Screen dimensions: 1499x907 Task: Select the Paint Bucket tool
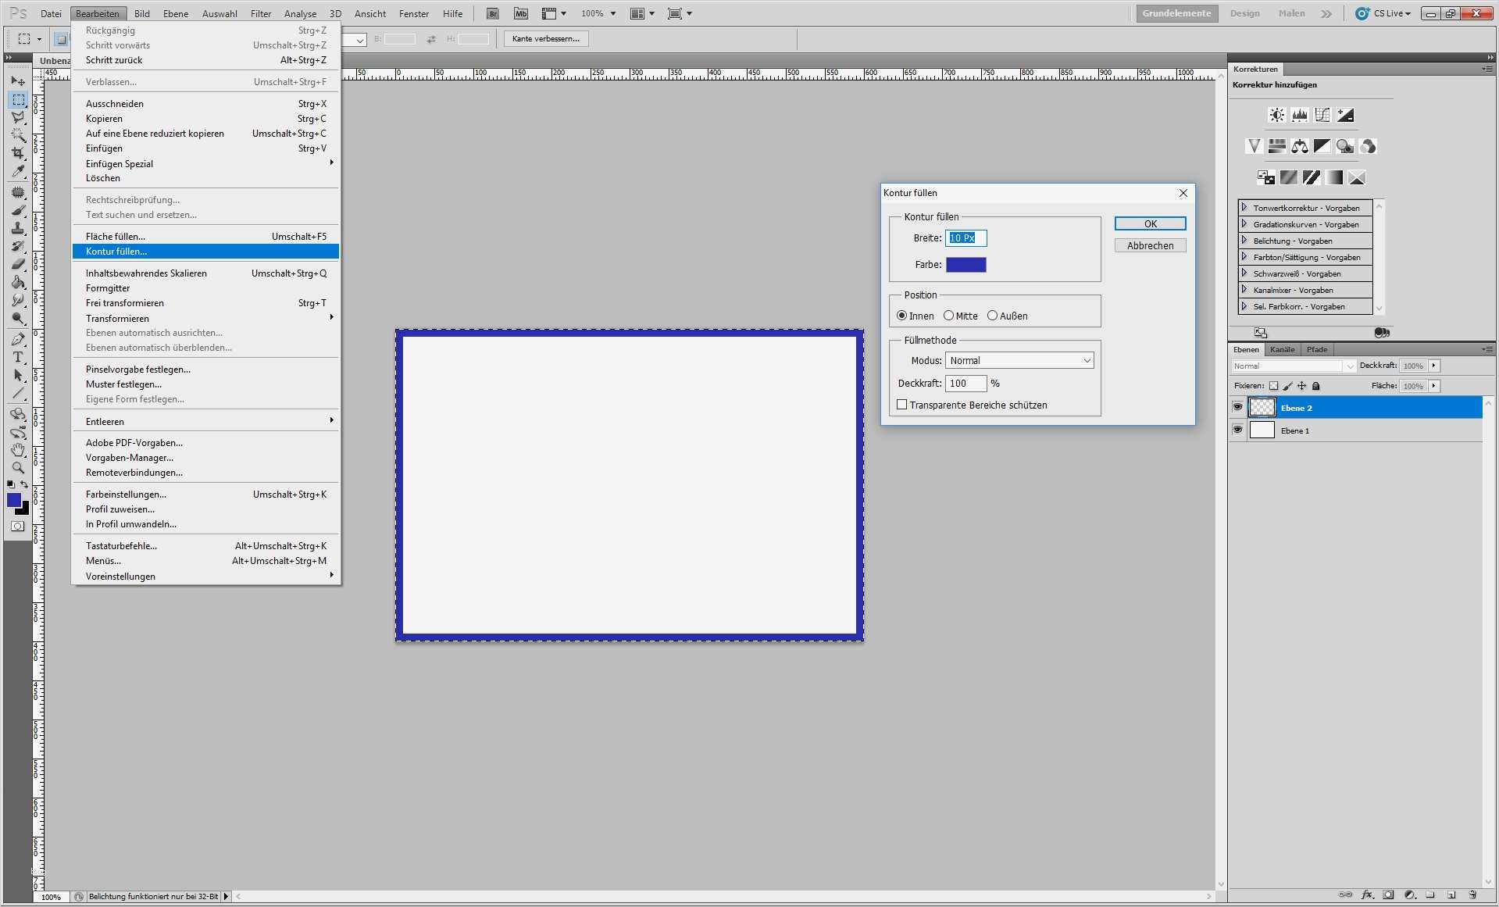[x=18, y=282]
